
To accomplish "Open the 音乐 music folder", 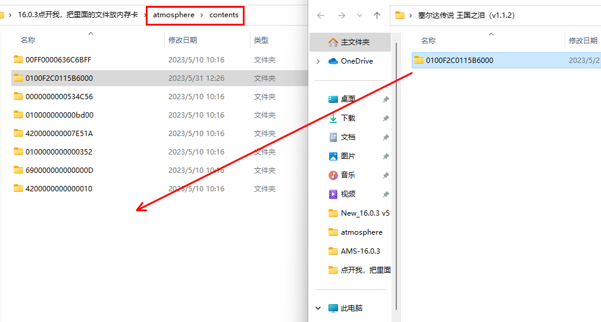I will pyautogui.click(x=348, y=175).
